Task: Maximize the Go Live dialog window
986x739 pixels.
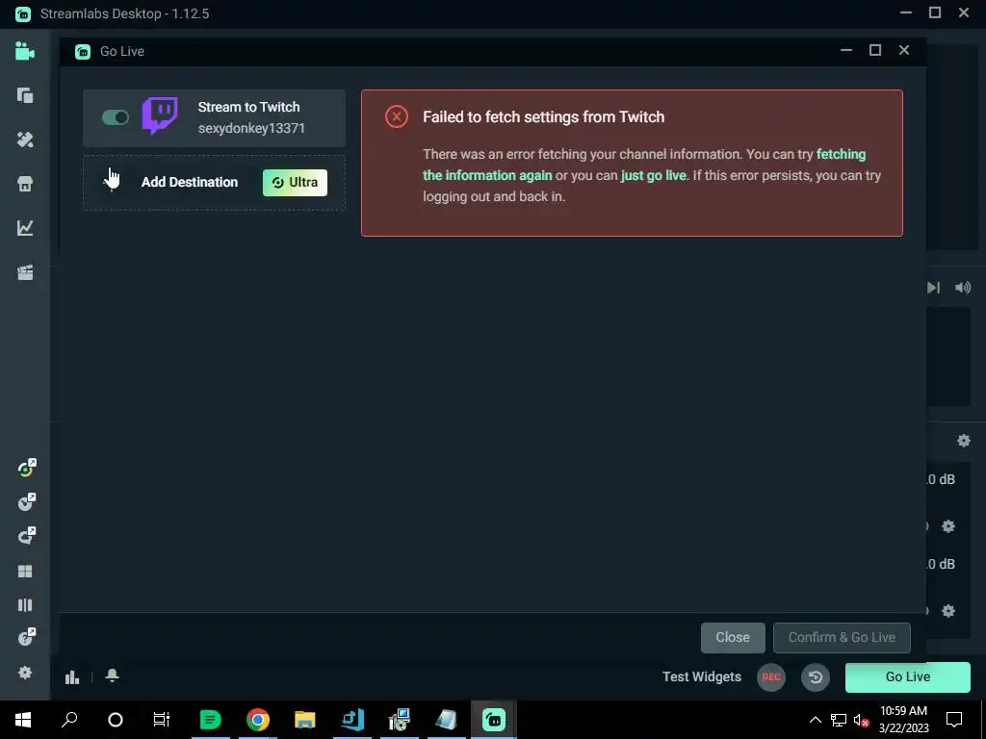Action: [x=874, y=50]
